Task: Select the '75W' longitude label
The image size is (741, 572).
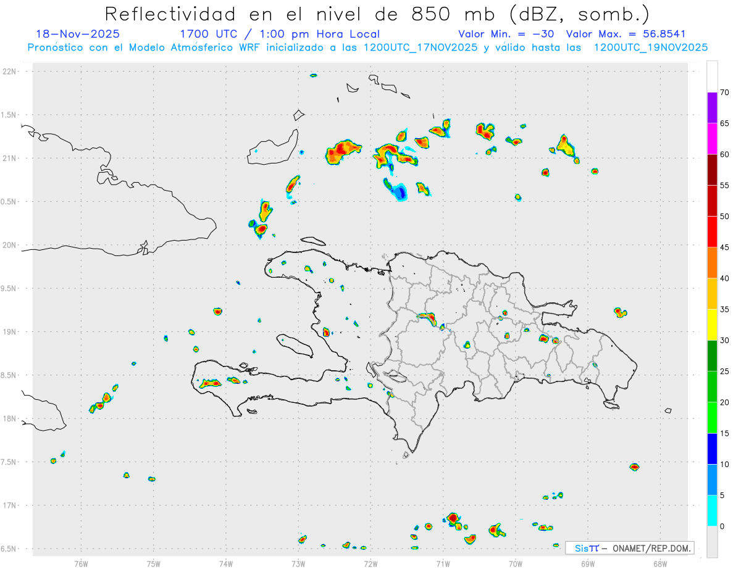Action: tap(153, 563)
